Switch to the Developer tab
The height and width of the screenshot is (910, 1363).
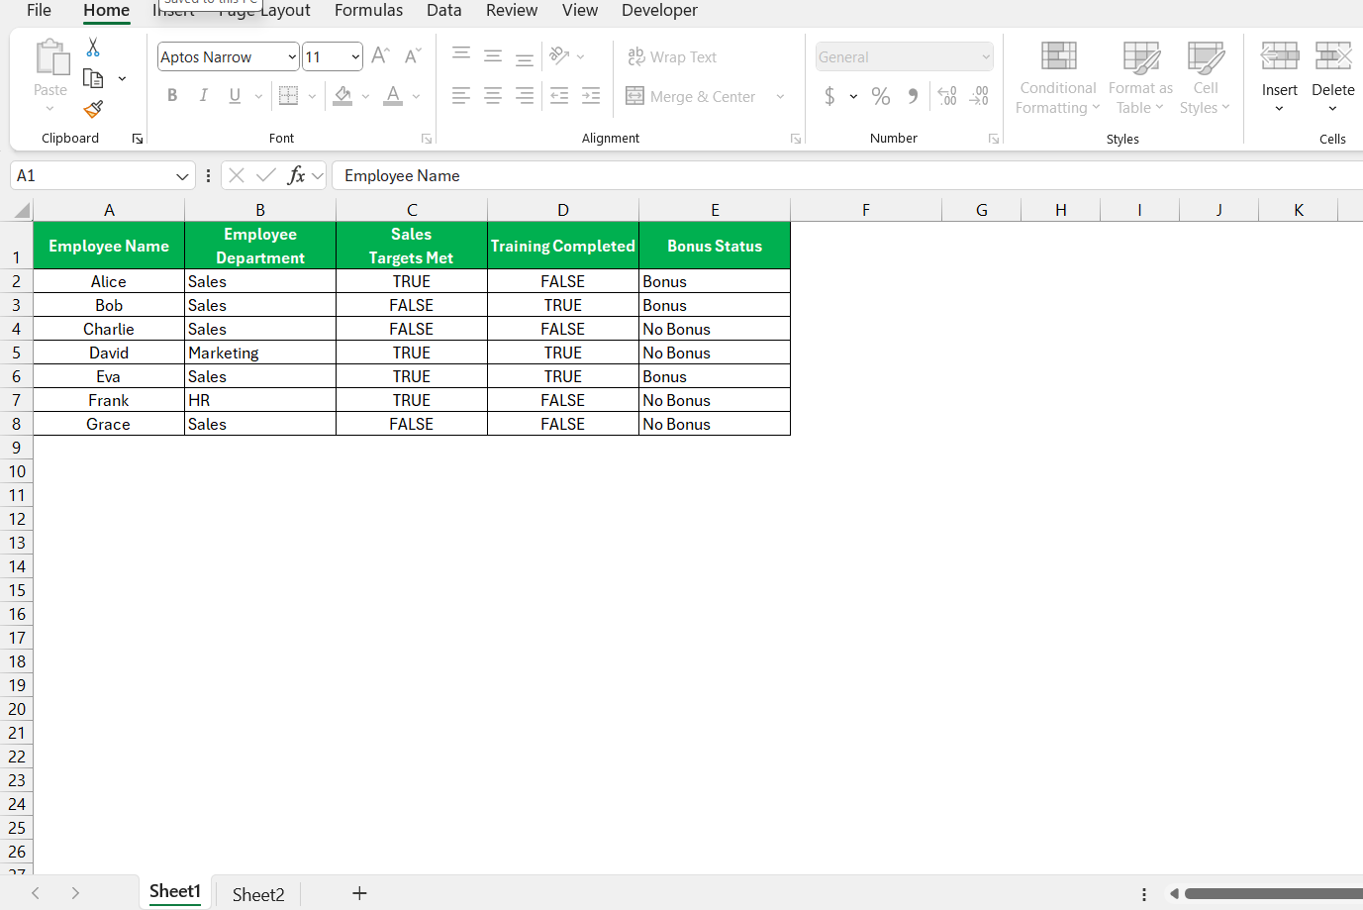[x=659, y=10]
